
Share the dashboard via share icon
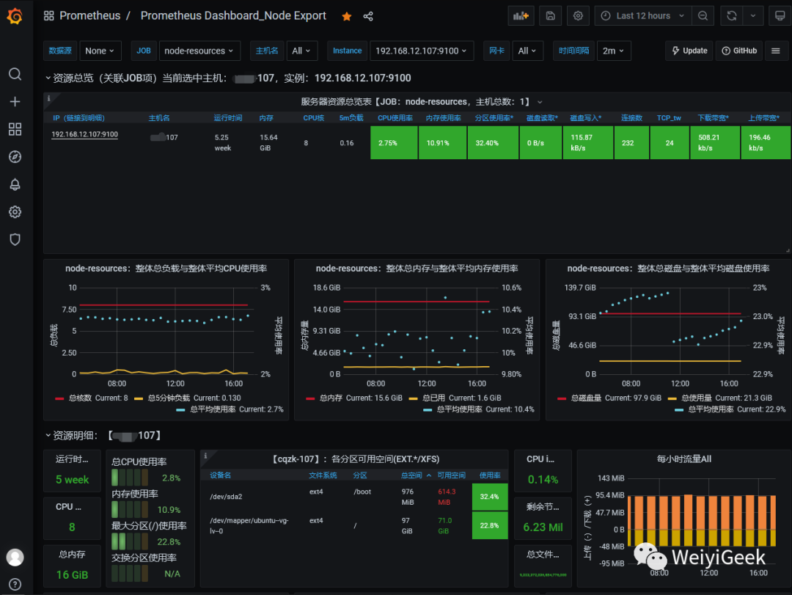[368, 16]
